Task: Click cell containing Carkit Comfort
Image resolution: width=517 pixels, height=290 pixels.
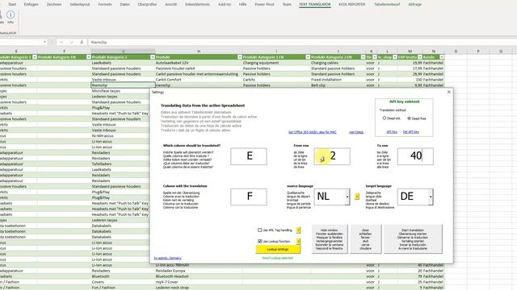Action: 199,80
